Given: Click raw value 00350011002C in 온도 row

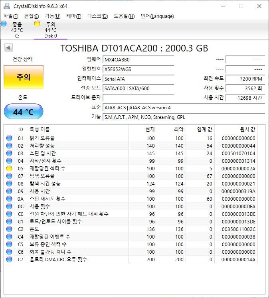Looking at the screenshot, I should click(x=238, y=229).
